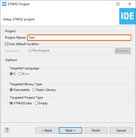Uncheck the Use default location checkbox
This screenshot has height=138, width=136.
(7, 44)
